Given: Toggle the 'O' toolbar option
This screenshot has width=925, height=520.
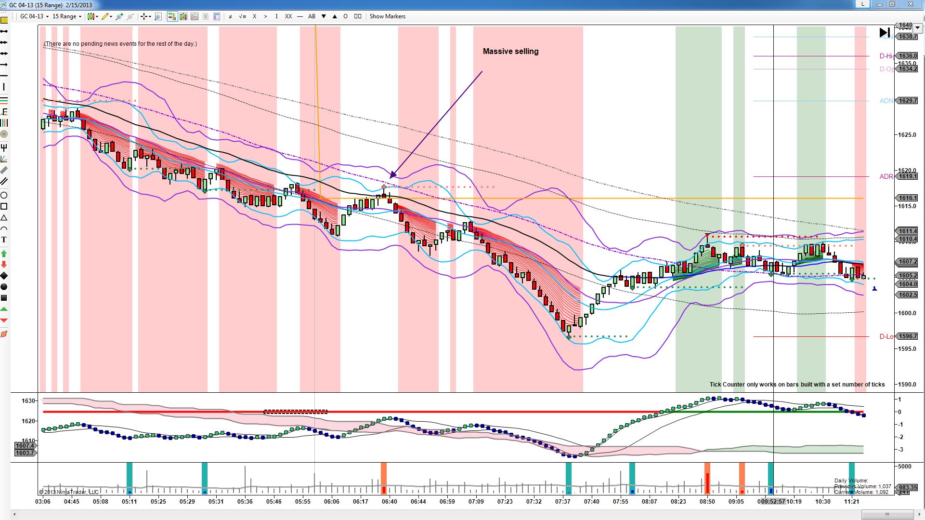Looking at the screenshot, I should [345, 16].
